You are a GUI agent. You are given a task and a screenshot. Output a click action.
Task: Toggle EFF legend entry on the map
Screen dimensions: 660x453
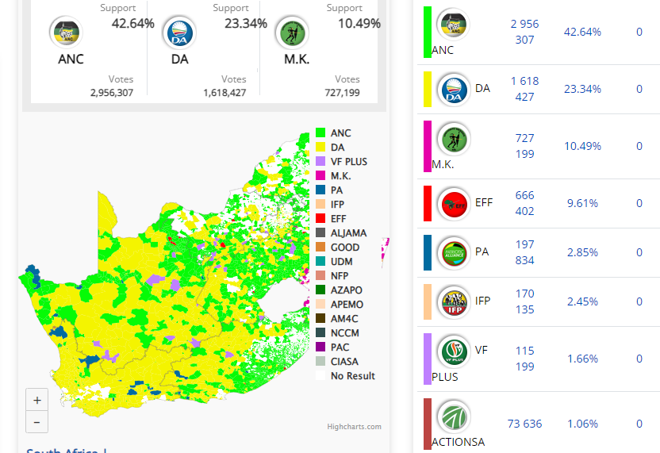coord(331,219)
